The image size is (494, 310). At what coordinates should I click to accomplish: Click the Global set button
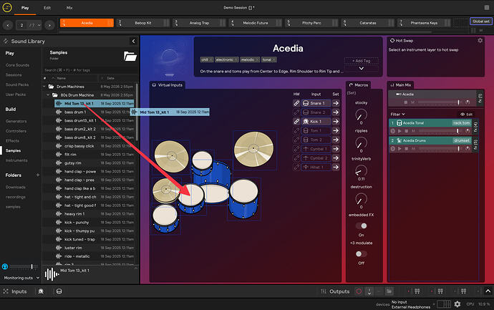click(481, 21)
